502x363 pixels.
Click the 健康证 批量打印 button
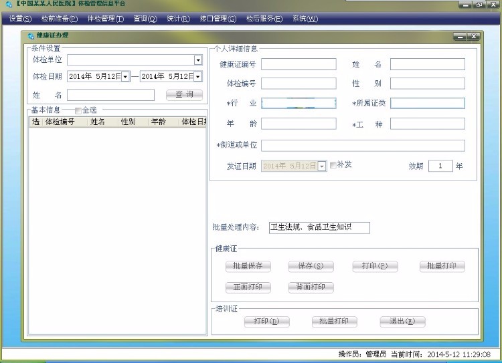(x=442, y=266)
